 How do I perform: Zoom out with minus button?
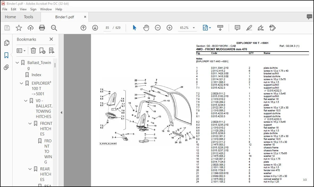(x=158, y=28)
